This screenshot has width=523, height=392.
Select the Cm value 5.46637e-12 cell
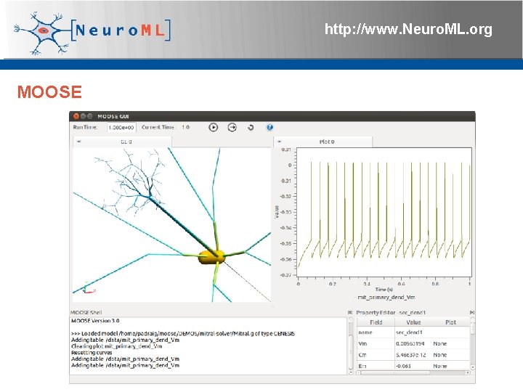click(413, 355)
